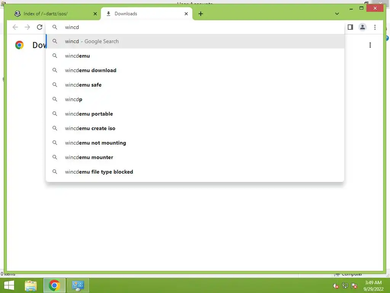Click the Chrome taskbar icon

(54, 285)
